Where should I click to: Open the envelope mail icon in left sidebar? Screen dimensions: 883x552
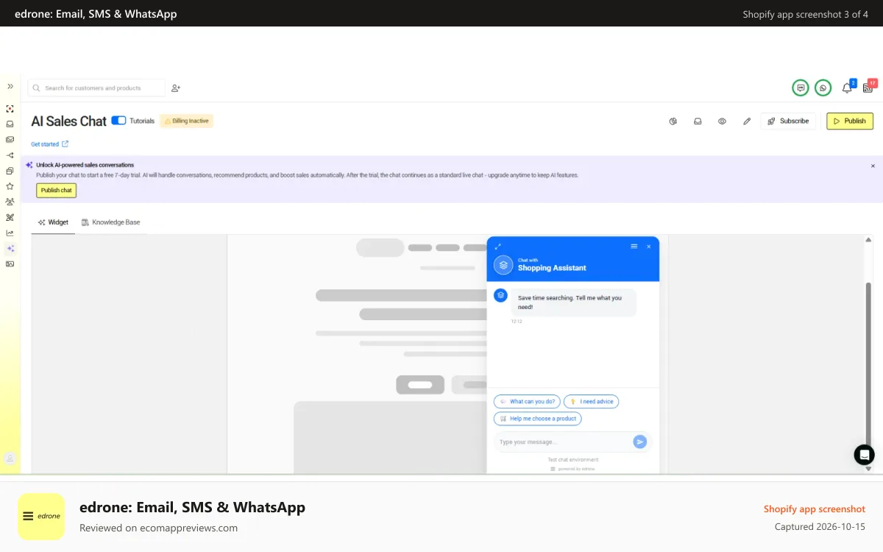[10, 140]
